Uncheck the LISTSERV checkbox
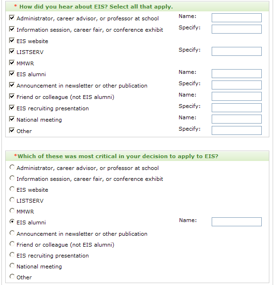This screenshot has height=285, width=275. coord(12,52)
